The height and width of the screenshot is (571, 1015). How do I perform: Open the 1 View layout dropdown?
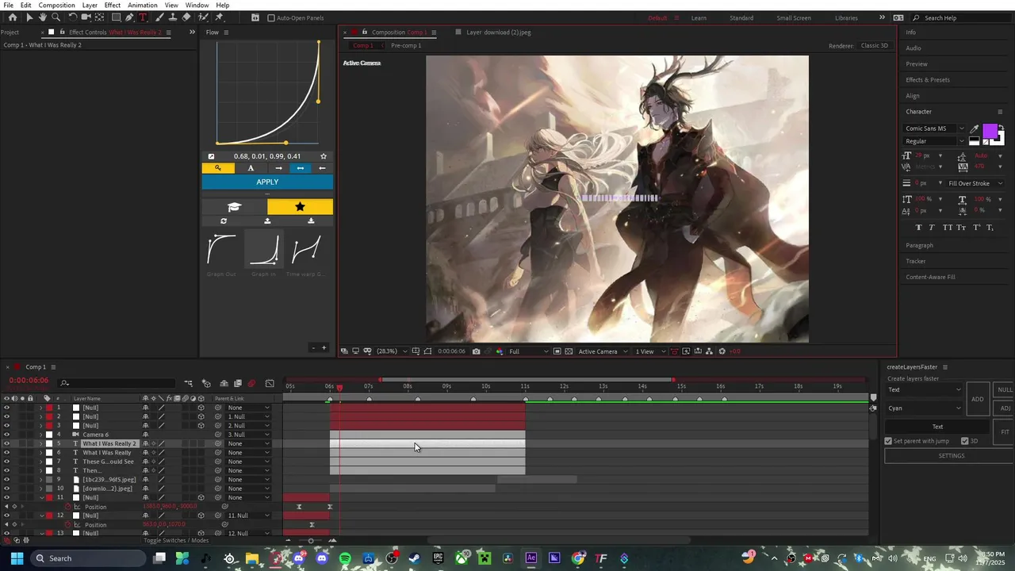649,351
